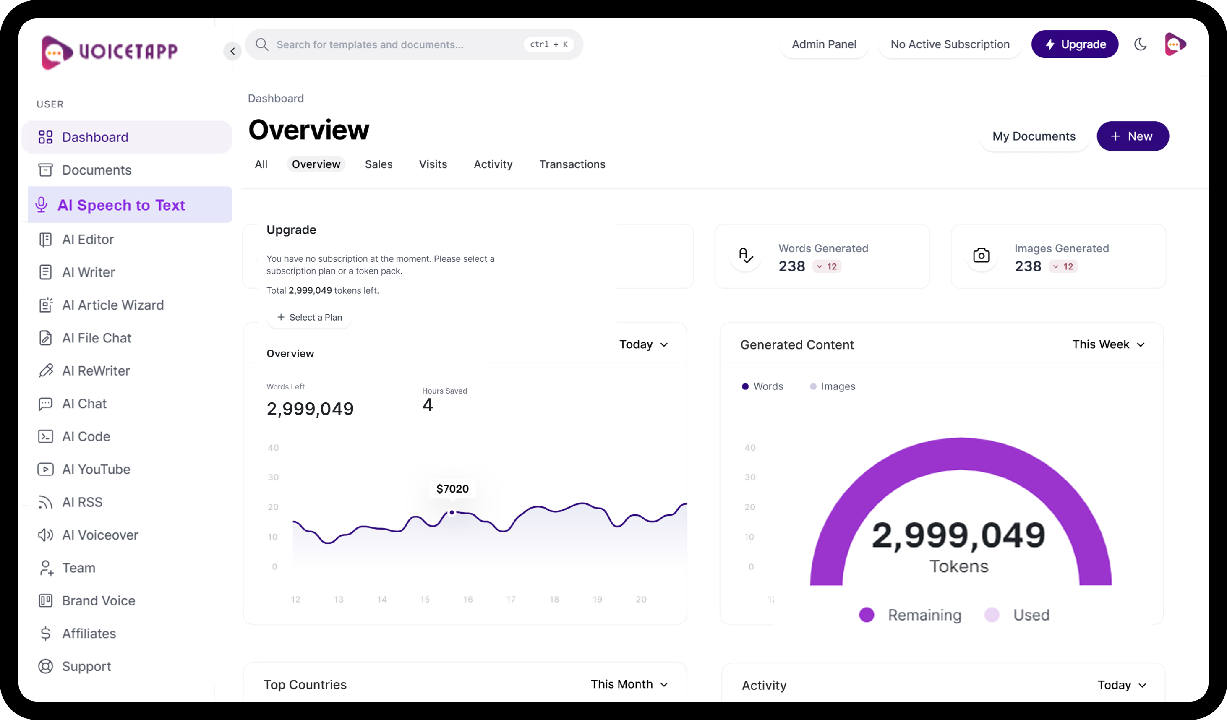Screen dimensions: 1227x720
Task: Switch to the Transactions tab
Action: click(x=572, y=164)
